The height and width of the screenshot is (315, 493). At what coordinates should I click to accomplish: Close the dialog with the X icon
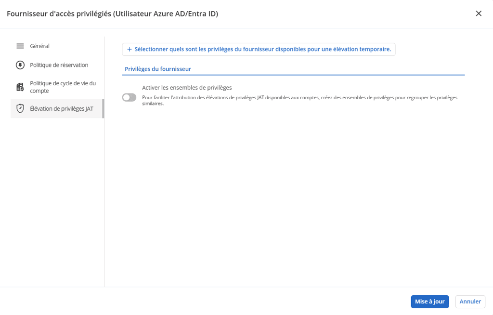[479, 13]
